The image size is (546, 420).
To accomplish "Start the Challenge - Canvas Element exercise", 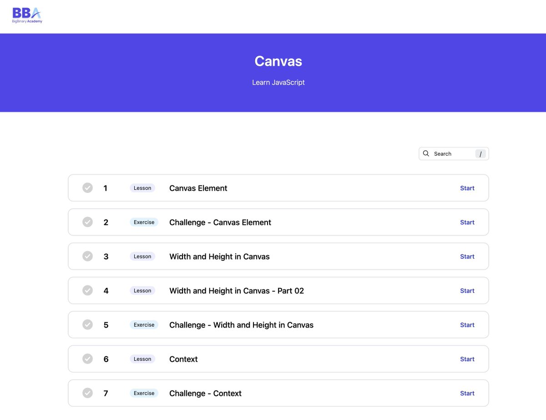I will pyautogui.click(x=467, y=222).
